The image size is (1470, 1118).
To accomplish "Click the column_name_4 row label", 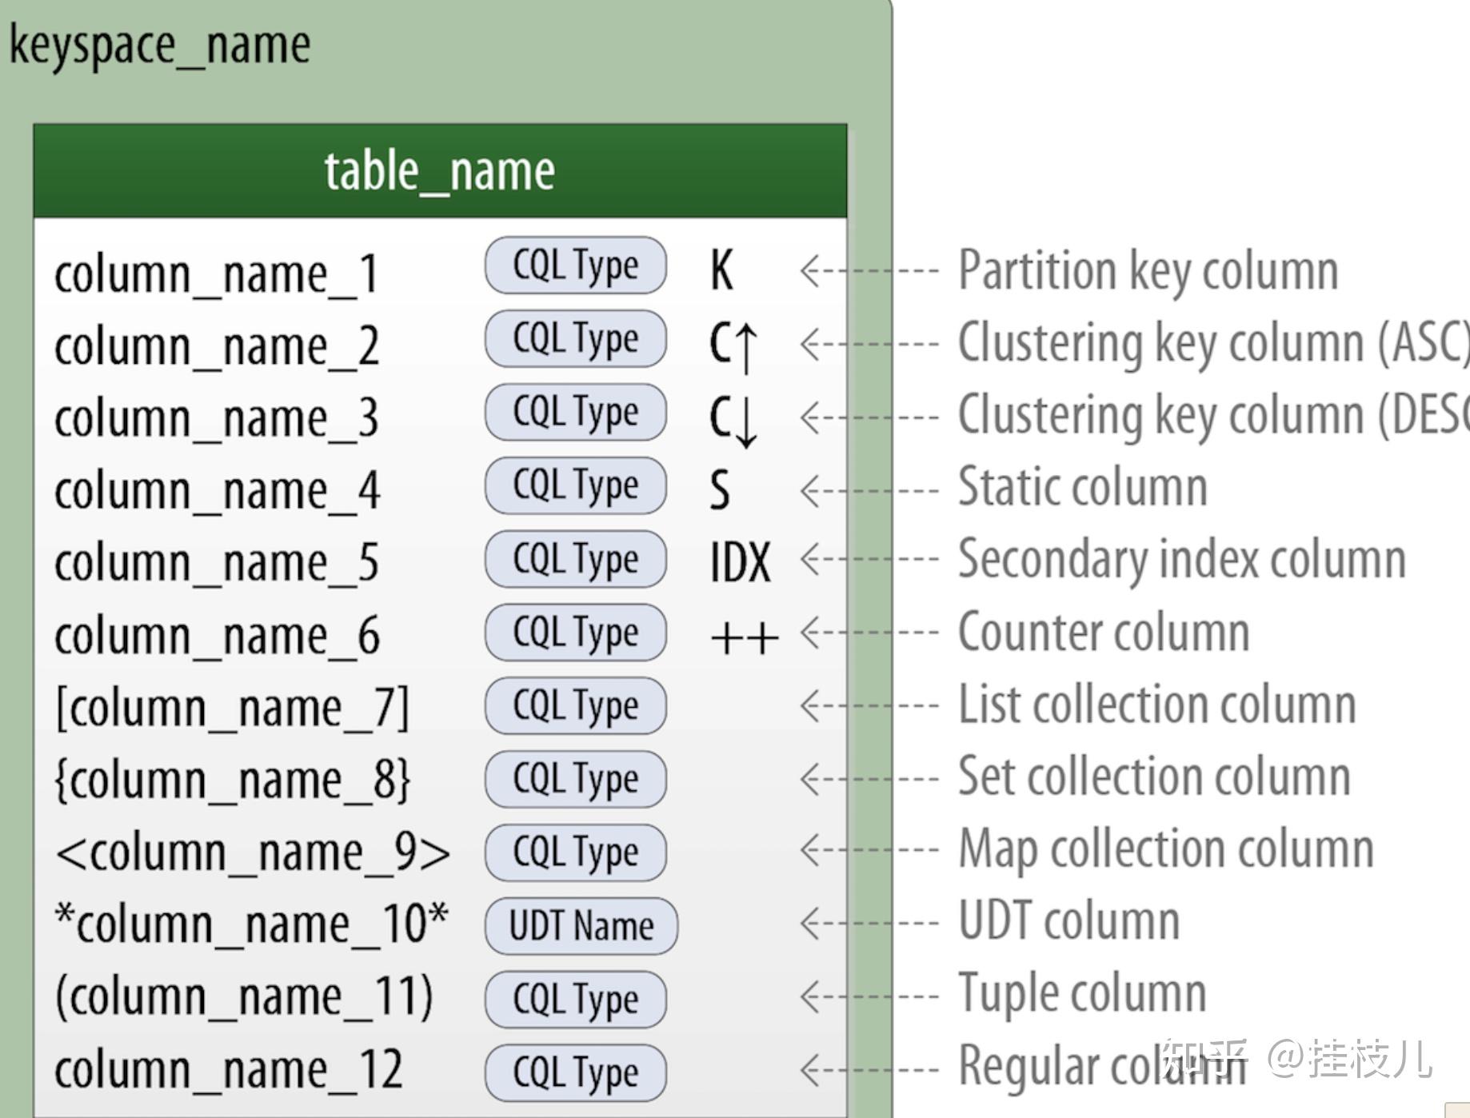I will (217, 490).
